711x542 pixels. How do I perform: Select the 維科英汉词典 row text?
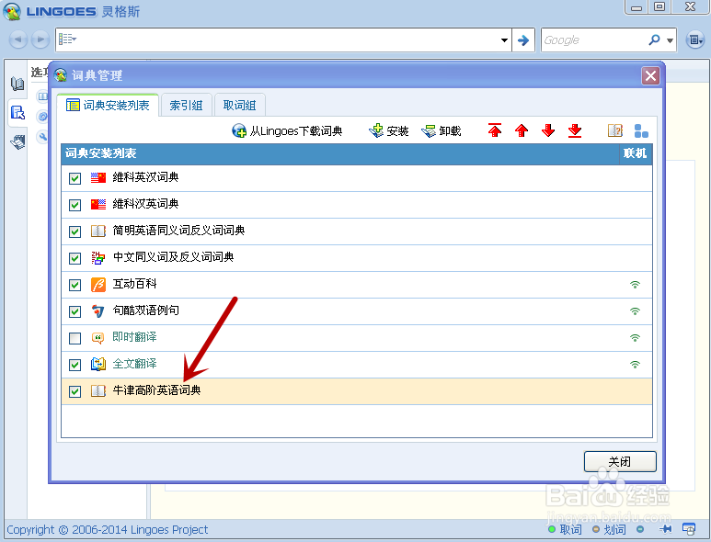(x=145, y=177)
